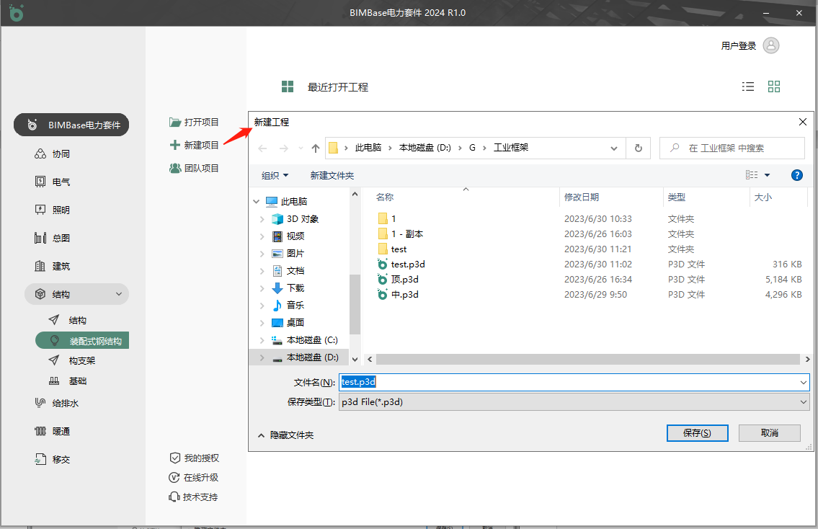This screenshot has width=818, height=529.
Task: Click 团队项目 people icon
Action: point(174,168)
